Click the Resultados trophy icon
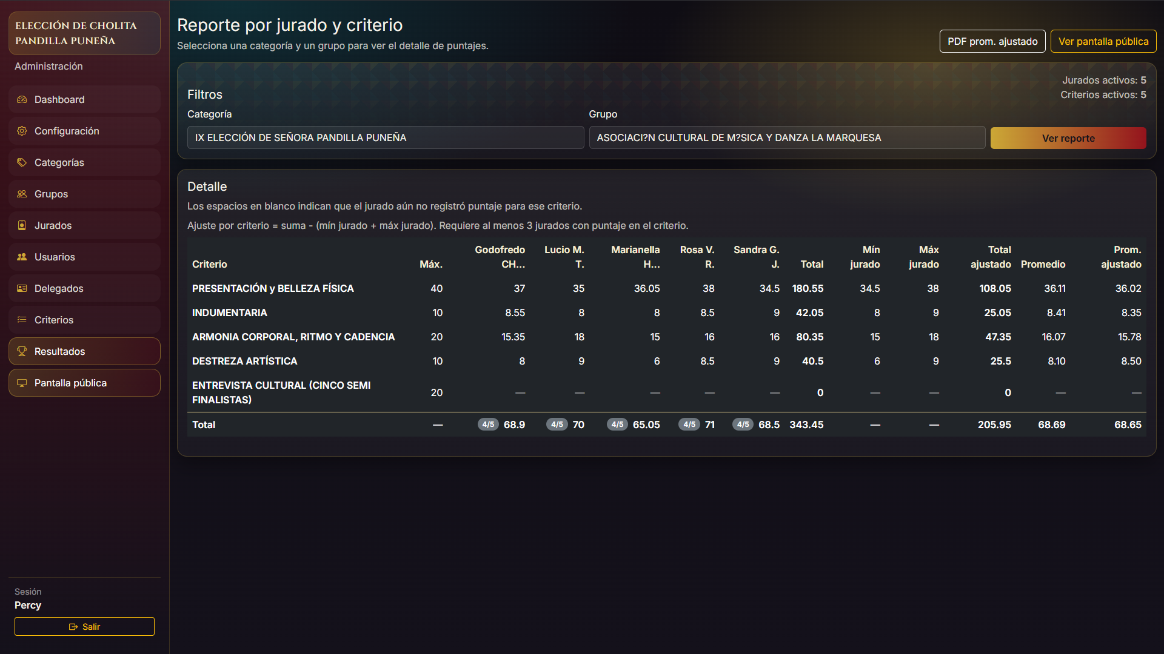 [x=22, y=351]
